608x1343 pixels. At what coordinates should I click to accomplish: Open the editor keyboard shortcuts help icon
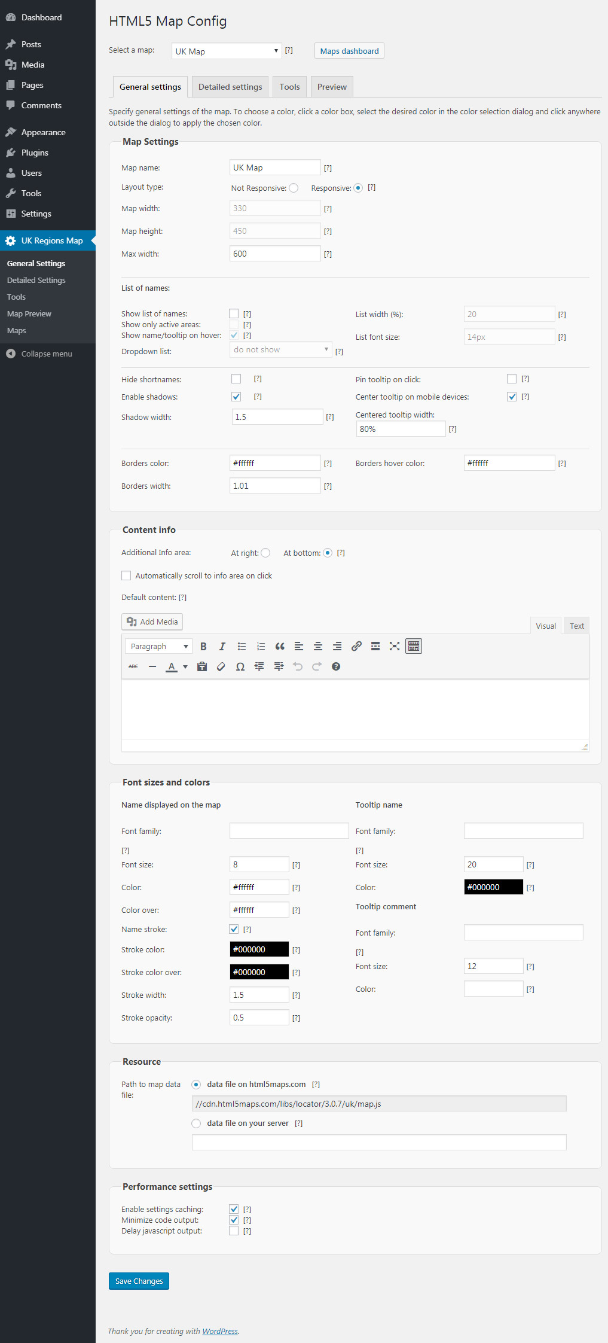click(x=336, y=666)
